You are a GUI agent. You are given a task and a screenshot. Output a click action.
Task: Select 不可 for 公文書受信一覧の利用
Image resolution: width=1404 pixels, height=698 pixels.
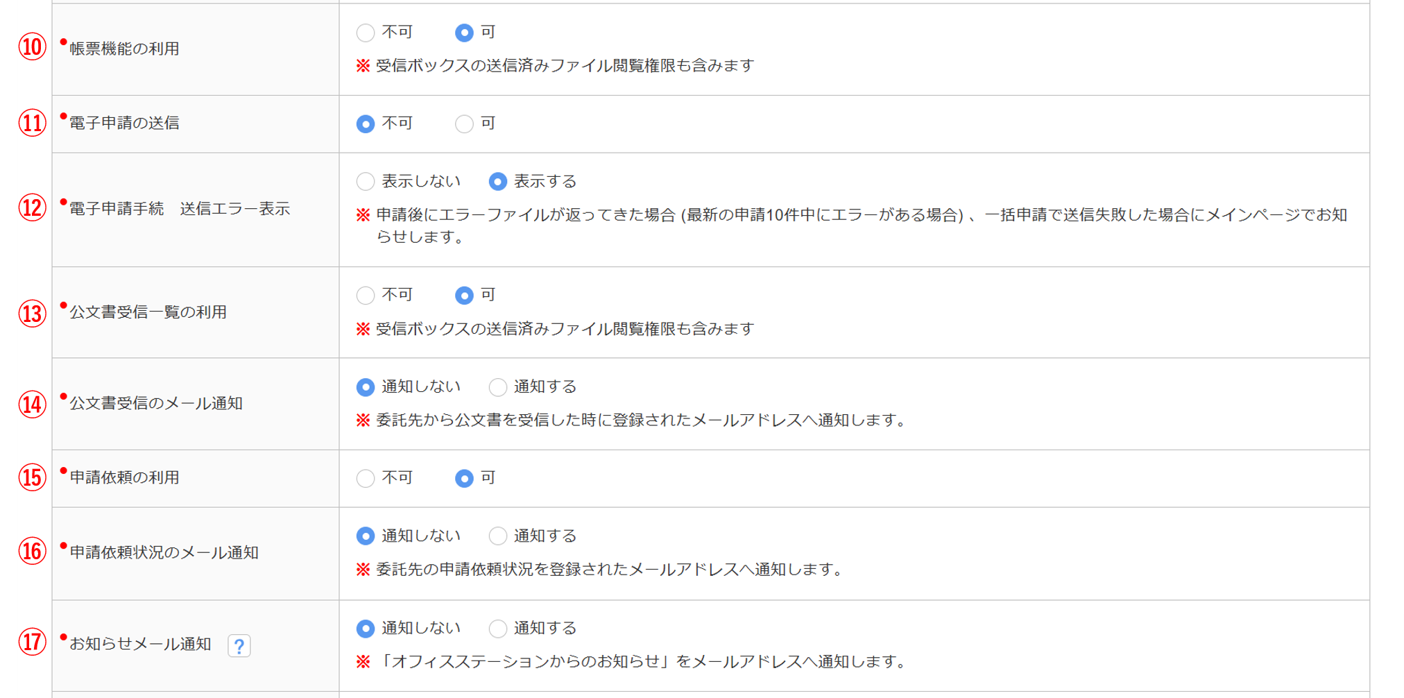366,296
